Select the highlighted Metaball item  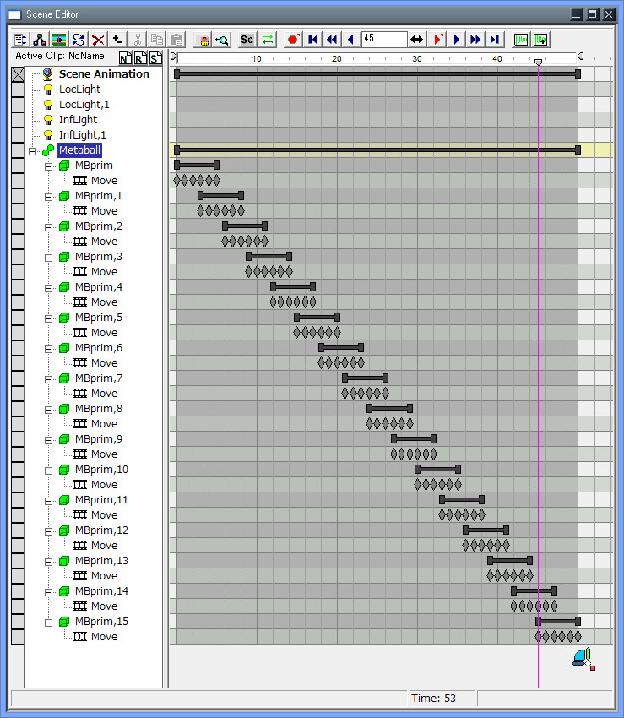tap(79, 150)
